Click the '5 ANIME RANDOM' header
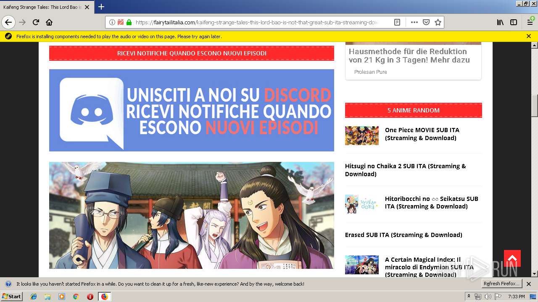 [x=414, y=110]
